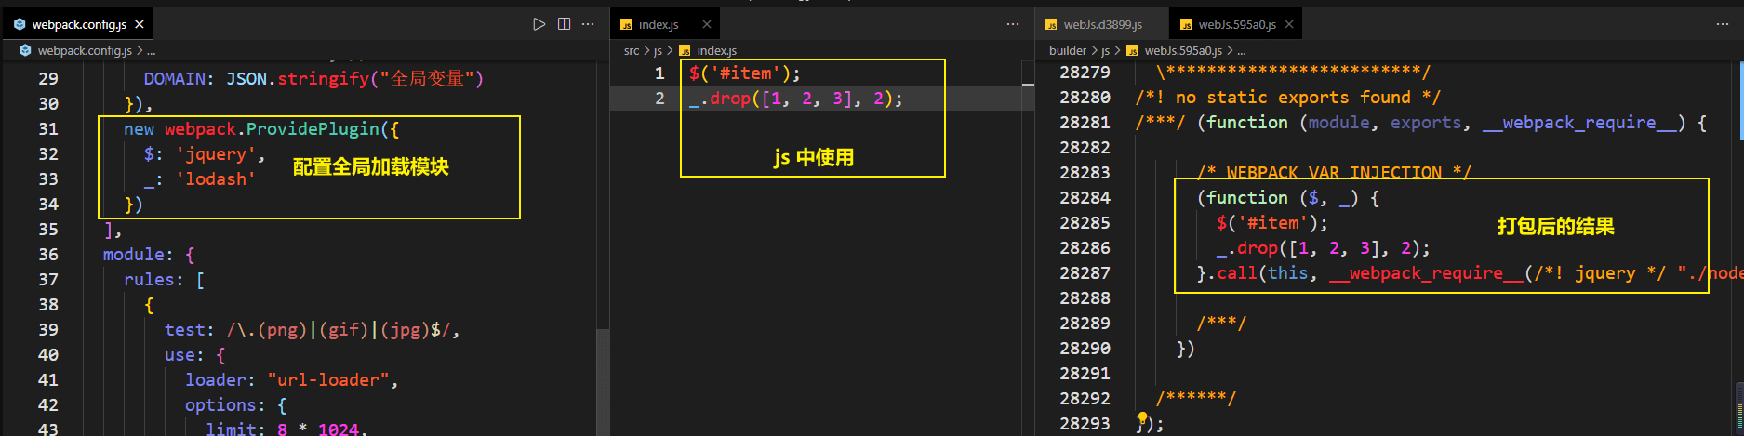Click 'options' on line 42
The width and height of the screenshot is (1744, 436).
point(220,405)
